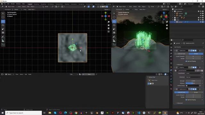205x115 pixels.
Task: Click zoom magnifier in left viewport
Action: pyautogui.click(x=109, y=22)
